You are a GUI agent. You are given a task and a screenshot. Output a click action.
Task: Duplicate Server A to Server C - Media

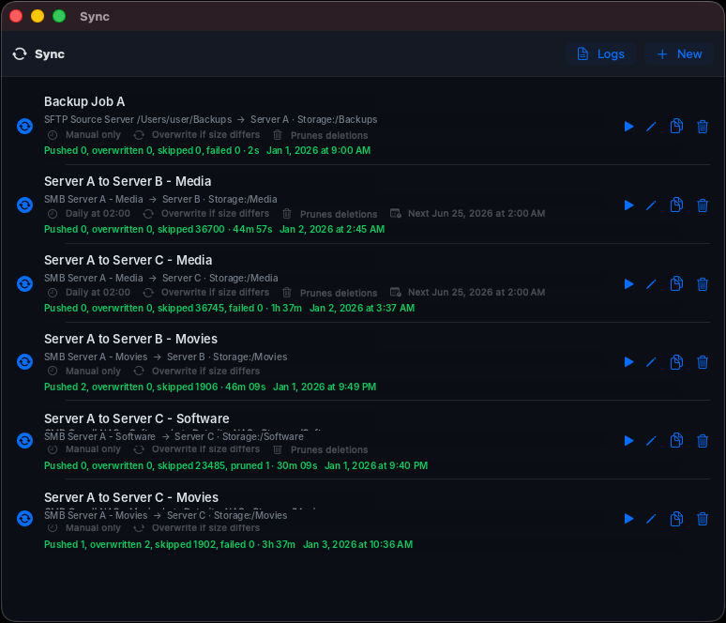click(676, 283)
